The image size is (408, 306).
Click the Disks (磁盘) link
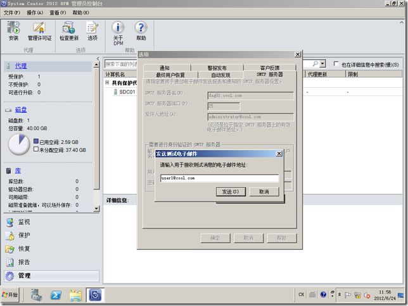[21, 109]
